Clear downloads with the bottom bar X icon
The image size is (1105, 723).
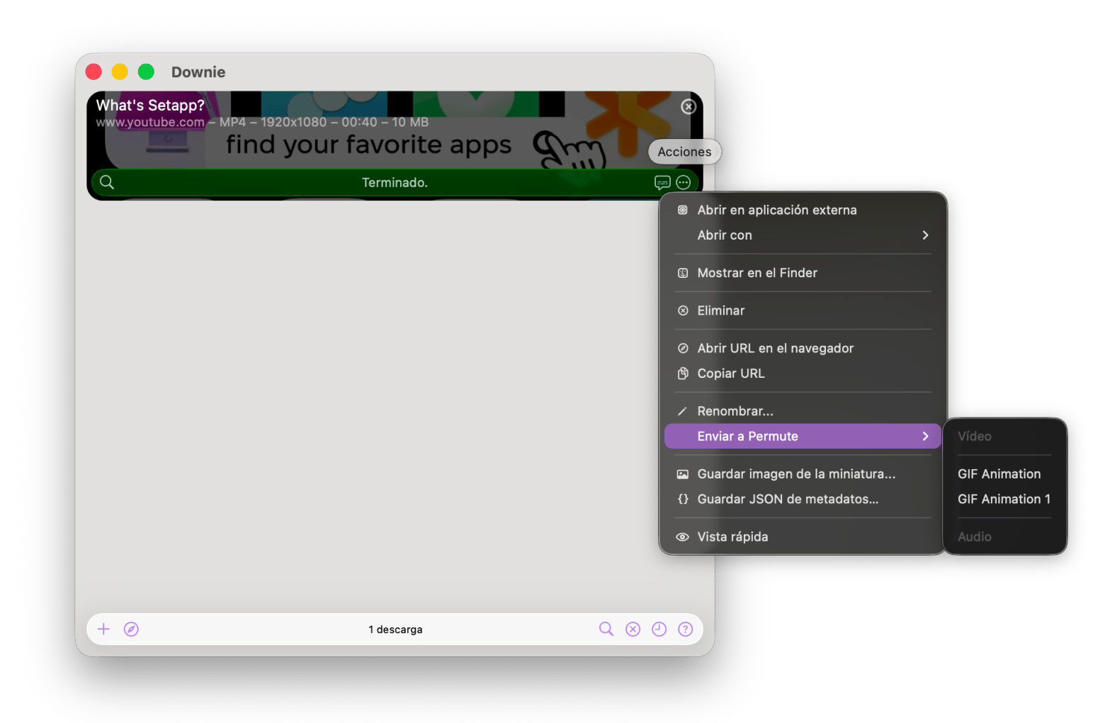pyautogui.click(x=633, y=629)
